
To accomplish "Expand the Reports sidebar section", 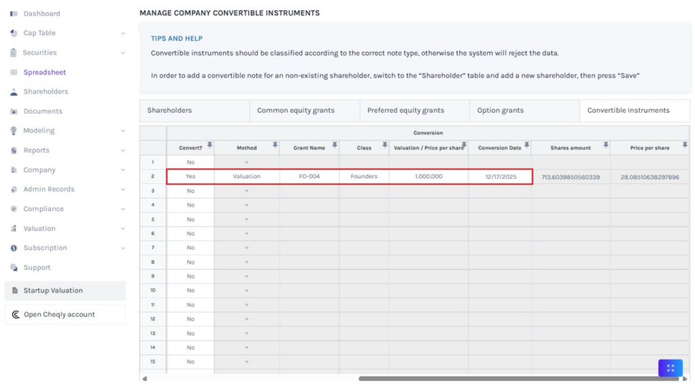I will coord(123,151).
